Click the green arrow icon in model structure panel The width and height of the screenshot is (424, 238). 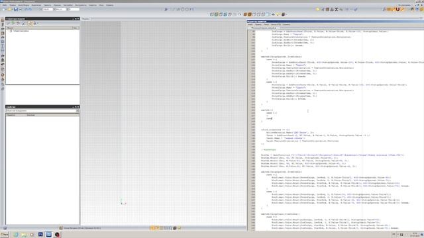click(x=13, y=23)
